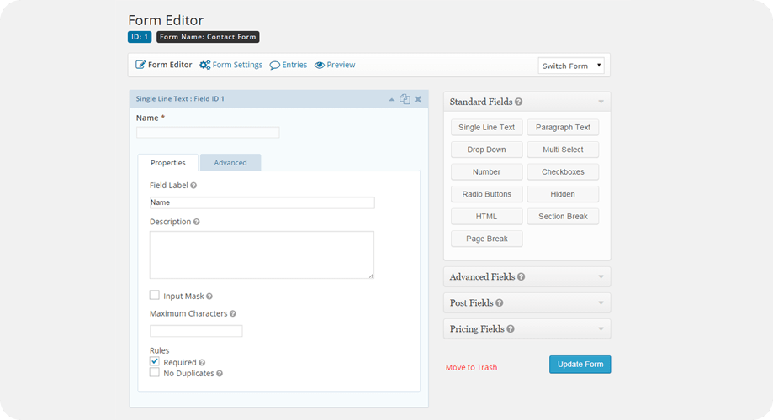Click the Update Form button
The height and width of the screenshot is (420, 773).
(x=580, y=365)
